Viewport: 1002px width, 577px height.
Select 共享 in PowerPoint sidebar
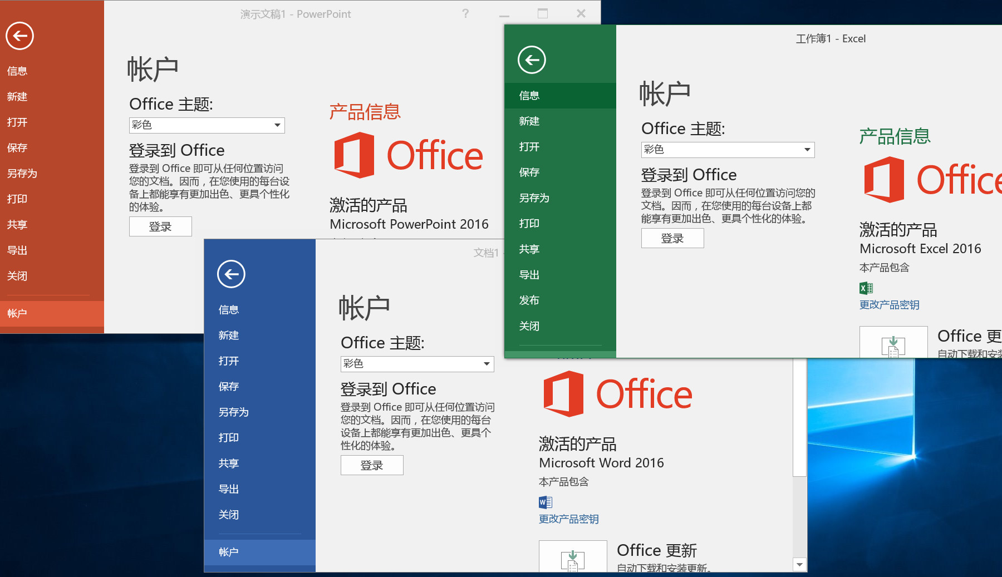point(52,224)
